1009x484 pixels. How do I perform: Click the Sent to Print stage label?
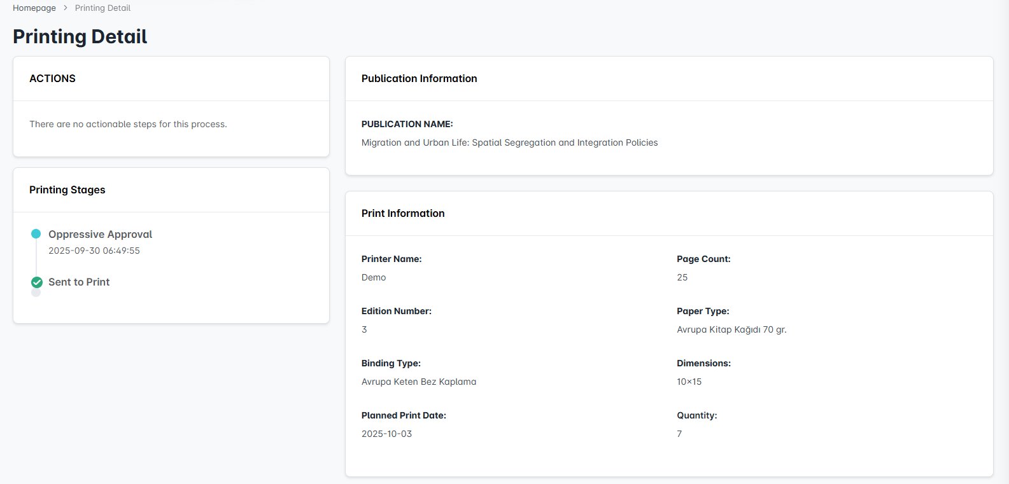79,282
